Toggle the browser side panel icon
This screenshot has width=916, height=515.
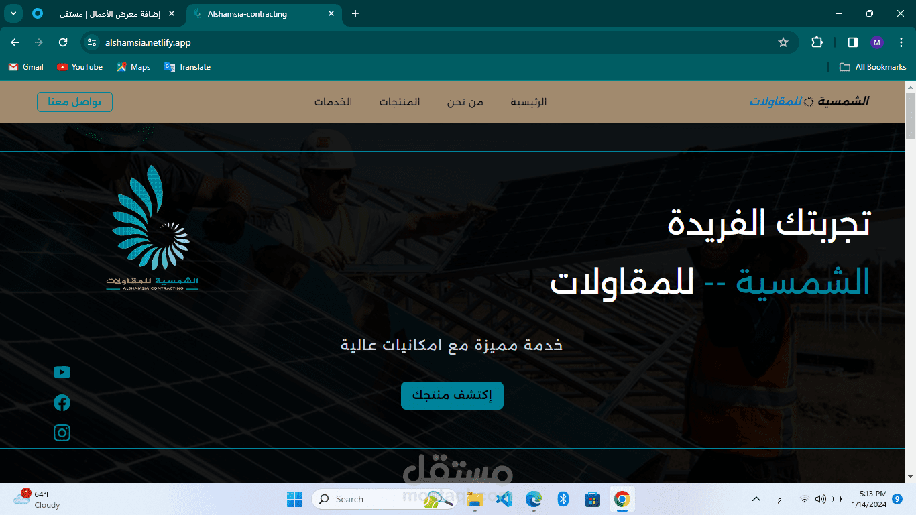click(853, 42)
